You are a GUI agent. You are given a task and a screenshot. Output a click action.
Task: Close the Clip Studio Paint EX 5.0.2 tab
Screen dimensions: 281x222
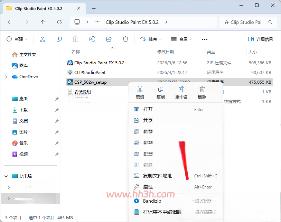coord(78,8)
